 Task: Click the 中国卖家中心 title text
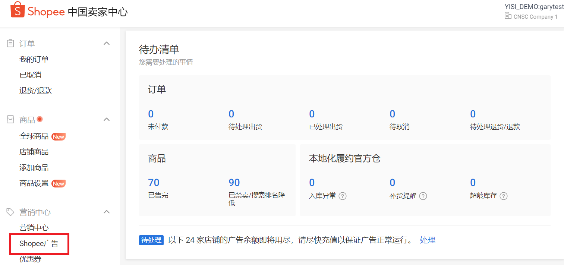point(98,12)
